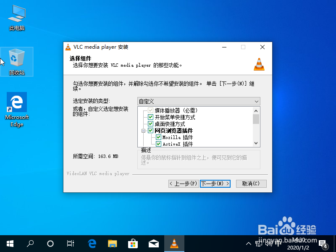
Task: Launch Edge from the taskbar
Action: pyautogui.click(x=92, y=244)
